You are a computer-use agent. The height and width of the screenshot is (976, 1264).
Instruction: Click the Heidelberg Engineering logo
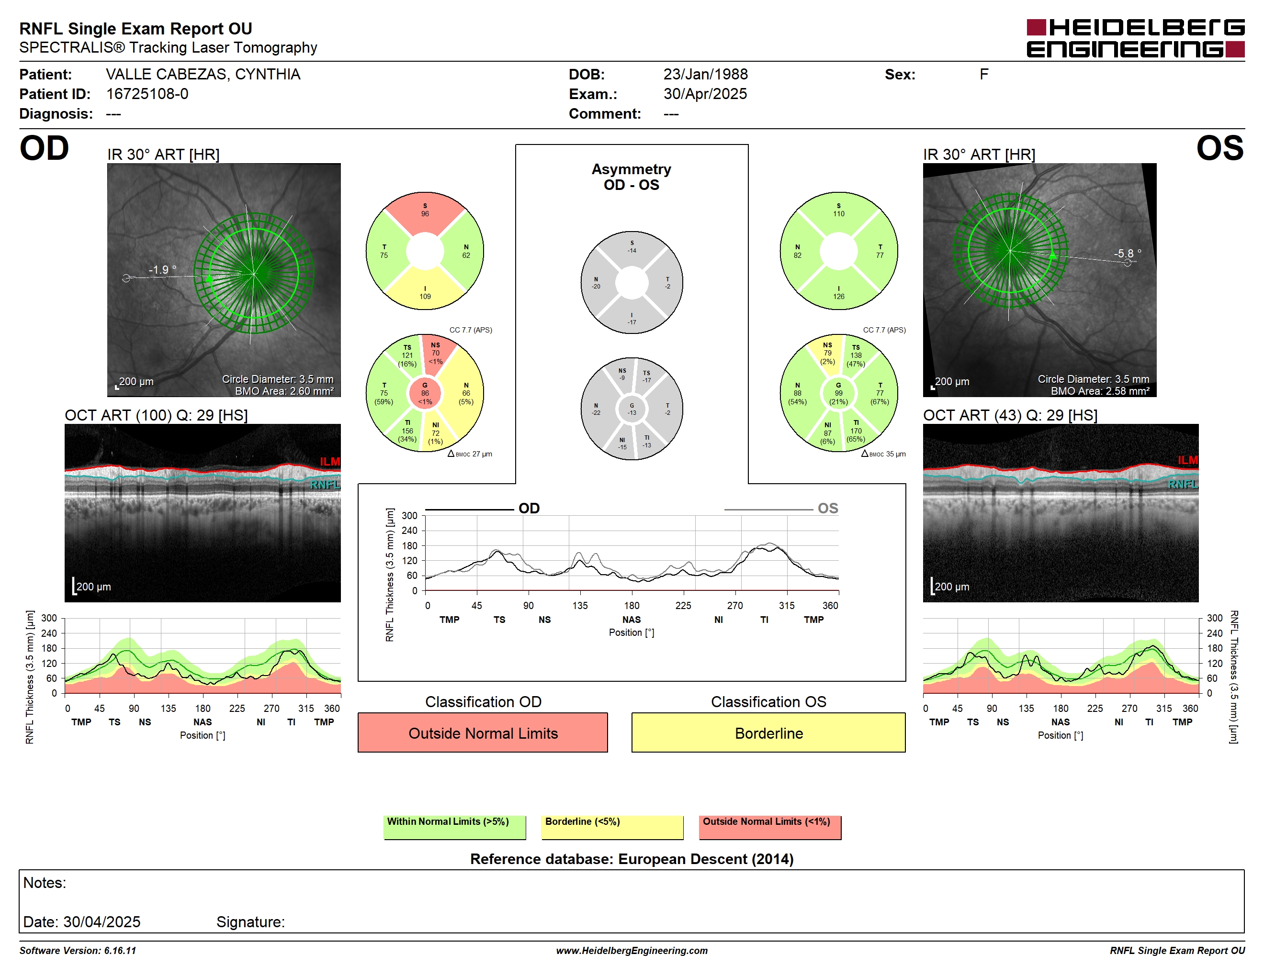1135,38
